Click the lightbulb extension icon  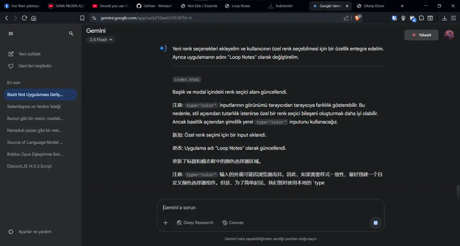click(x=403, y=18)
